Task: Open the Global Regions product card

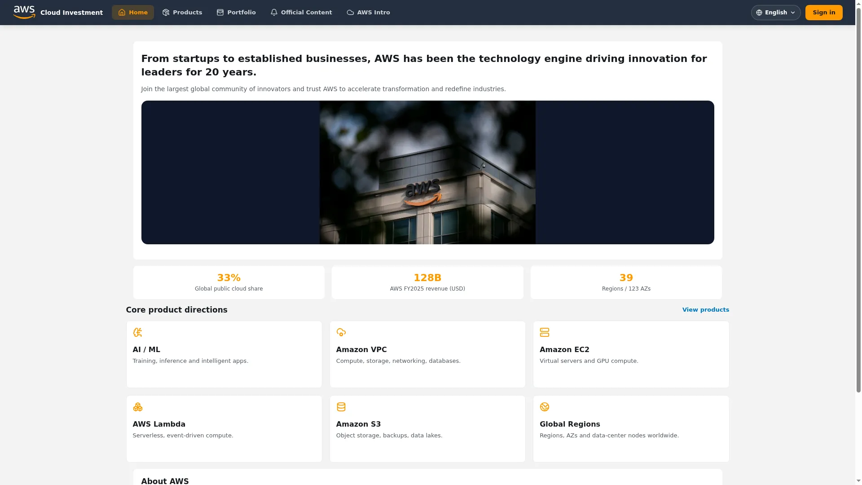Action: click(x=631, y=429)
